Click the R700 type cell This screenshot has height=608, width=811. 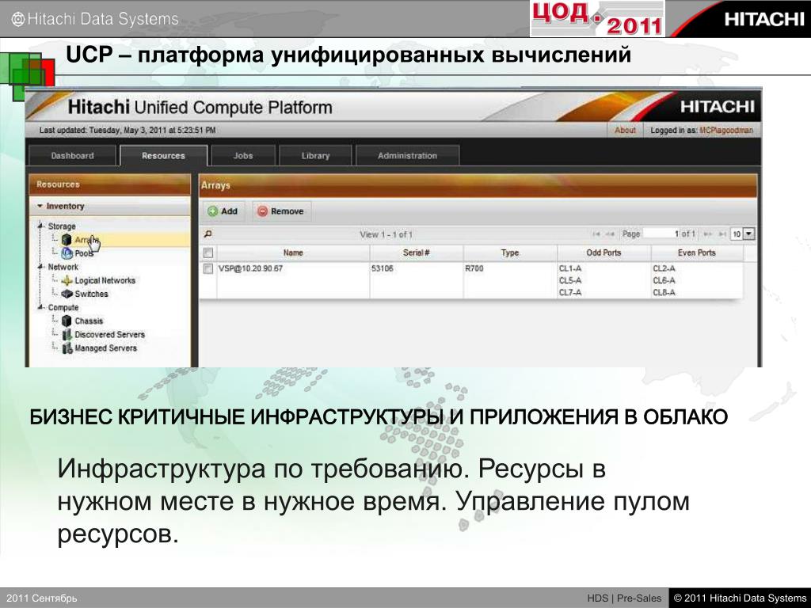click(x=474, y=268)
